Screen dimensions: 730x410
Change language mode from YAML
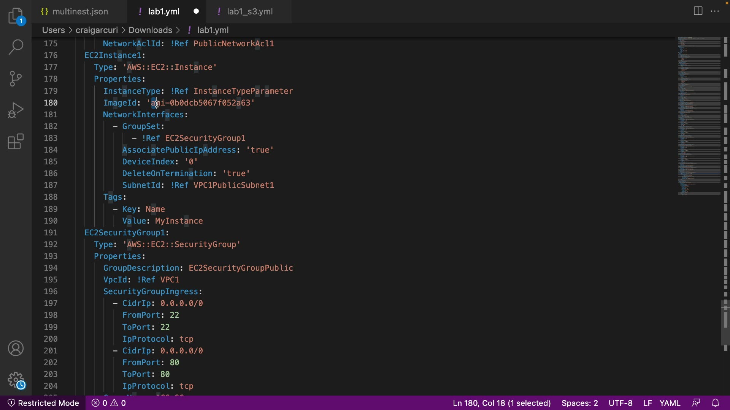[670, 403]
